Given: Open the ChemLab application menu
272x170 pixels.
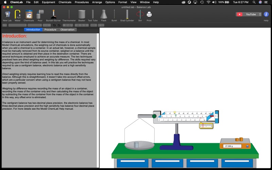Looking at the screenshot, I should tap(16, 2).
